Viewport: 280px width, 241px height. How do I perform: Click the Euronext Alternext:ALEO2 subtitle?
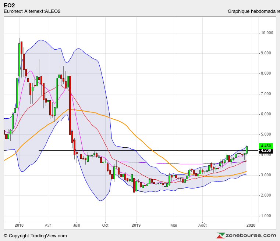32,11
